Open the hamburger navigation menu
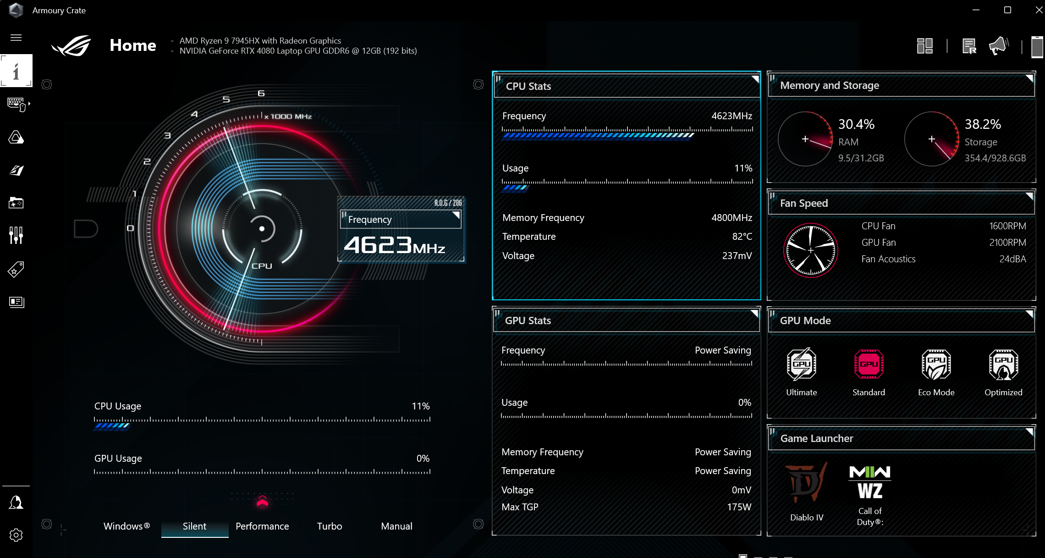 click(16, 38)
